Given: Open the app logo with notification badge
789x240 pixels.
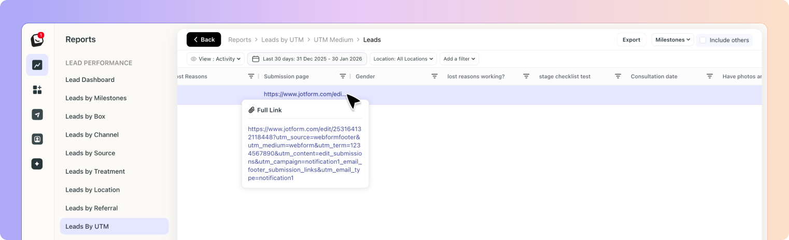Looking at the screenshot, I should [37, 39].
